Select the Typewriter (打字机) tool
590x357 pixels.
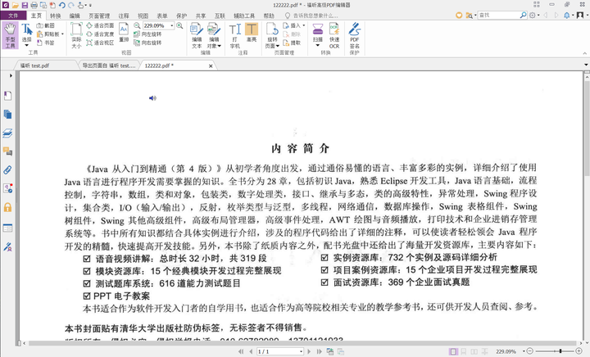(x=235, y=35)
